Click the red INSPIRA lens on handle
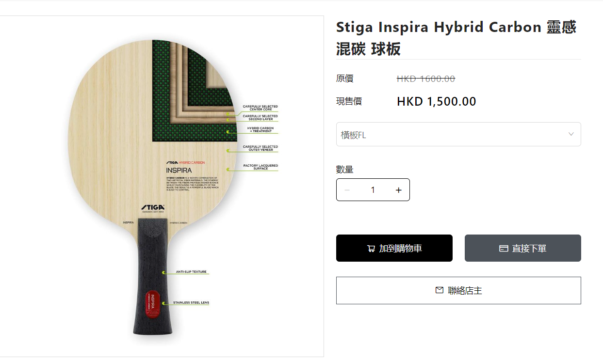Image resolution: width=603 pixels, height=361 pixels. click(152, 305)
